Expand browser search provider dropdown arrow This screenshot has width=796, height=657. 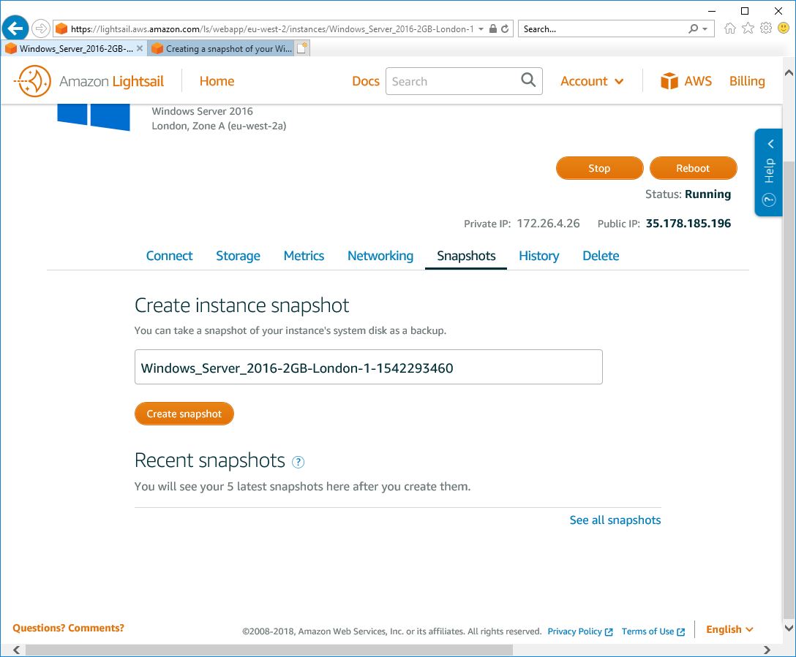[x=705, y=29]
